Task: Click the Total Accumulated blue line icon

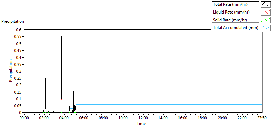Action: pyautogui.click(x=266, y=28)
